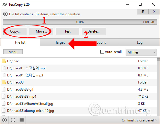Close the inner panel with X icon

pos(154,12)
